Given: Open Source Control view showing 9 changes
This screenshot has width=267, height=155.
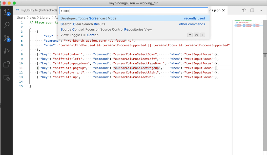Looking at the screenshot, I should (6, 38).
